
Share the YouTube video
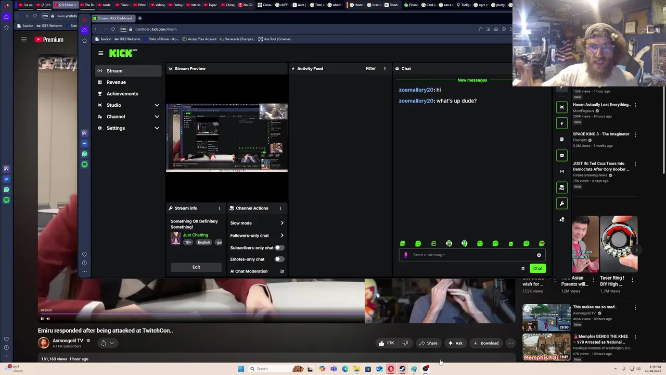point(429,343)
